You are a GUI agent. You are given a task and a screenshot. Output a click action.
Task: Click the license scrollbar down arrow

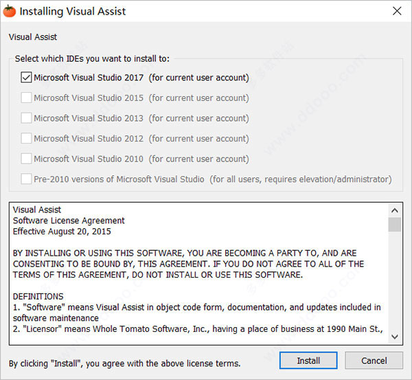(395, 337)
